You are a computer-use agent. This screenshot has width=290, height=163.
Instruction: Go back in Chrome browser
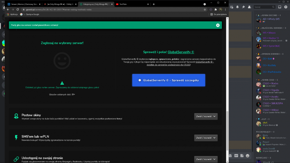click(8, 10)
